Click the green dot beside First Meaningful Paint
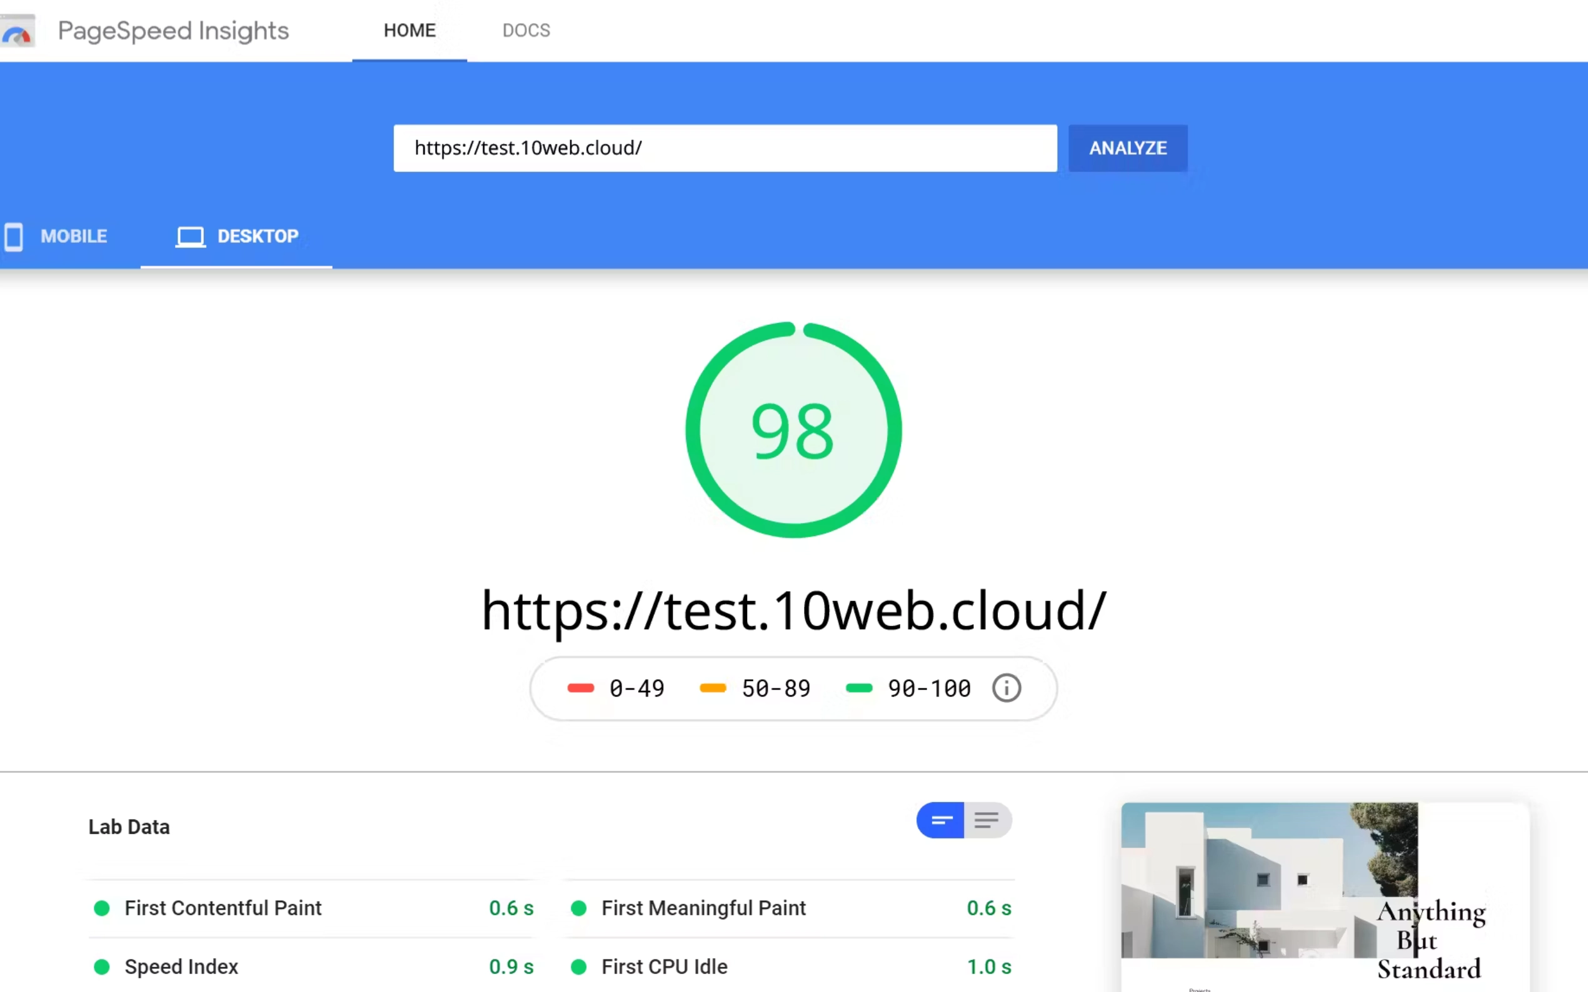The image size is (1588, 992). tap(578, 908)
